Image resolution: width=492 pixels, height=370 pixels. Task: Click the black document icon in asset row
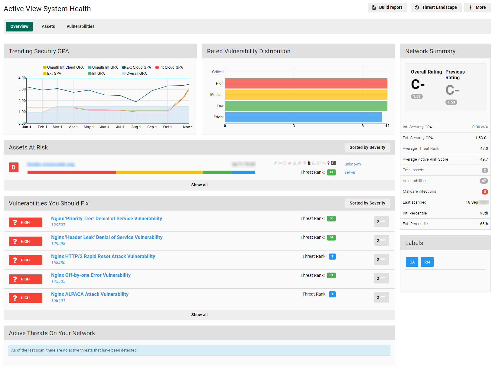[x=309, y=163]
